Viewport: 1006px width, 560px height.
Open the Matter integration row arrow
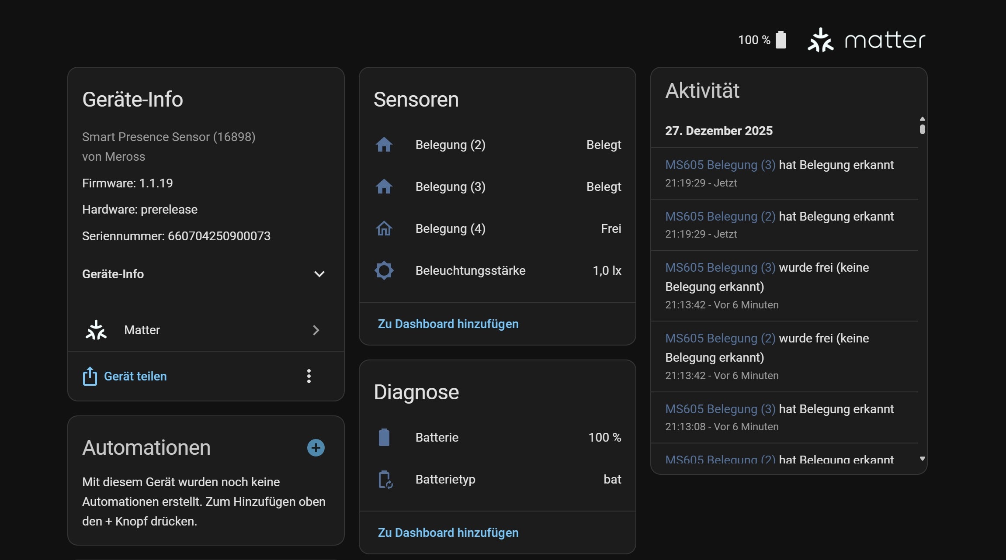316,330
